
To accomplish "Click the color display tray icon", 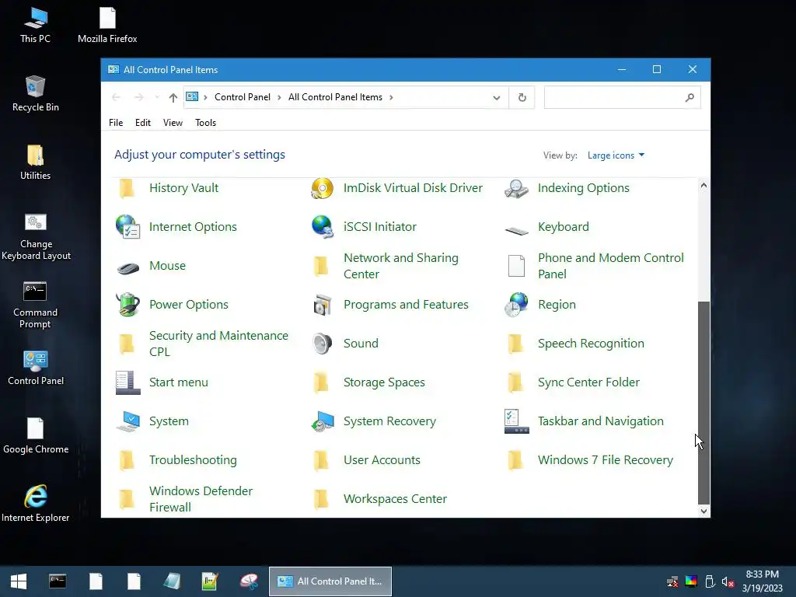I will (691, 581).
